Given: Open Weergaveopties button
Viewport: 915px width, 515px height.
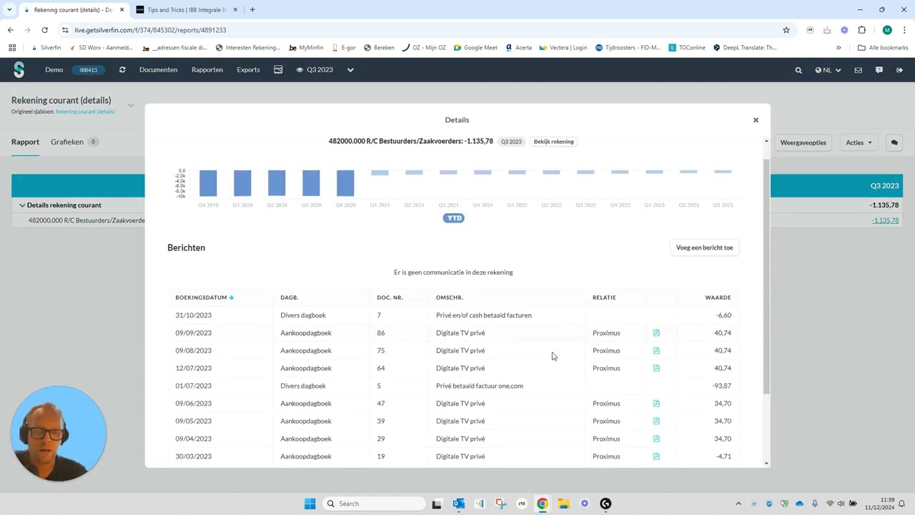Looking at the screenshot, I should (x=803, y=142).
